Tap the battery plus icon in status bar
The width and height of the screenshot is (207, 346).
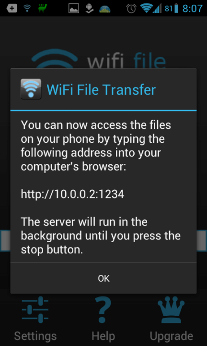(x=11, y=8)
